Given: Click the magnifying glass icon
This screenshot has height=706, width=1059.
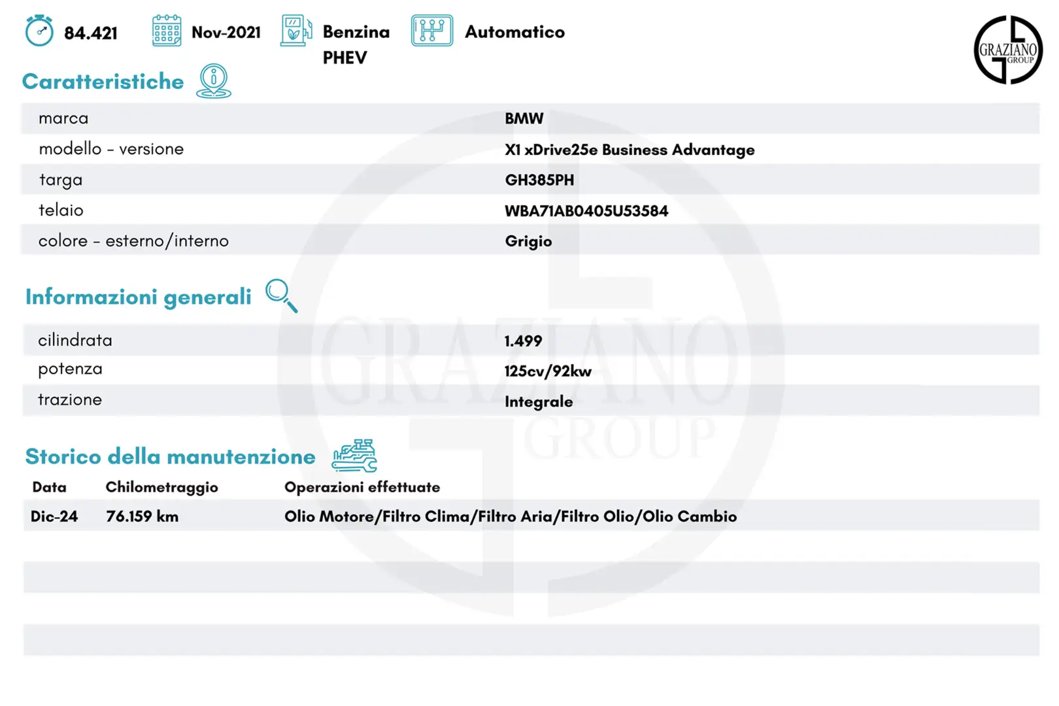Looking at the screenshot, I should tap(281, 295).
